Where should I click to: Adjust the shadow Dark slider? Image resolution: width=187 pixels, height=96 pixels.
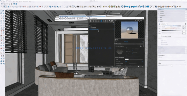(171, 33)
